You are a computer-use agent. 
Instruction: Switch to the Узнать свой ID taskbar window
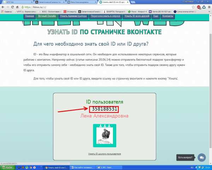[x=56, y=168]
